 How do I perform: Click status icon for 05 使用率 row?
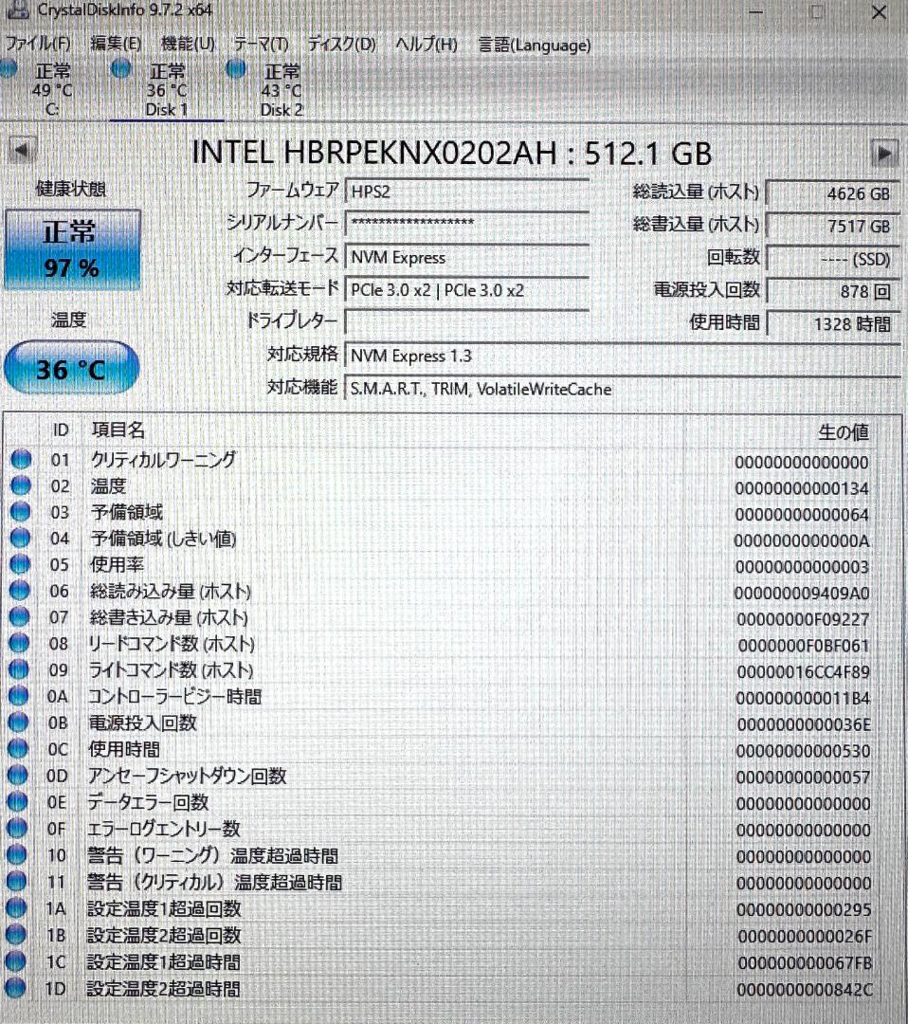click(20, 564)
